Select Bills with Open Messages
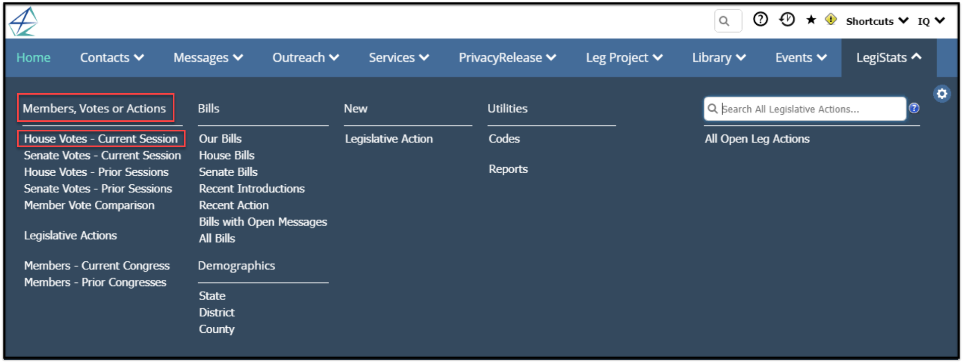The width and height of the screenshot is (963, 363). 263,222
